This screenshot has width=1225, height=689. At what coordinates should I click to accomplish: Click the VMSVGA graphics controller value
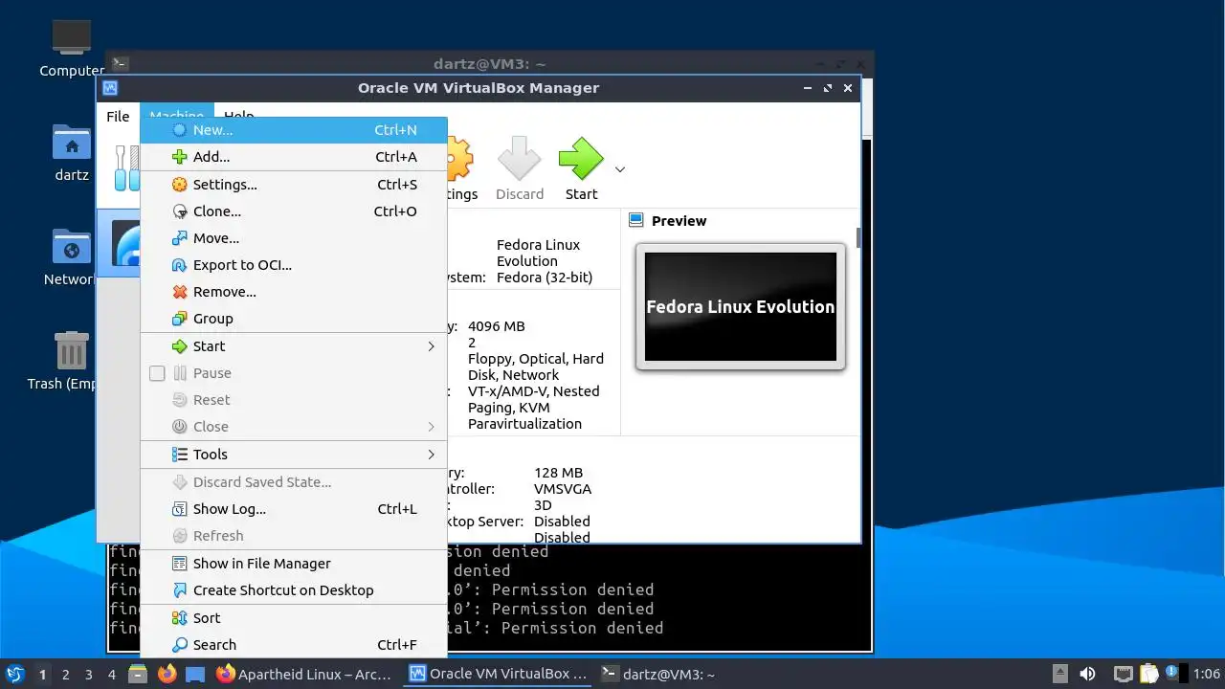click(563, 489)
